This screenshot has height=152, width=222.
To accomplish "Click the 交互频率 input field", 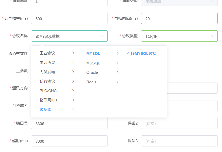I will [69, 18].
